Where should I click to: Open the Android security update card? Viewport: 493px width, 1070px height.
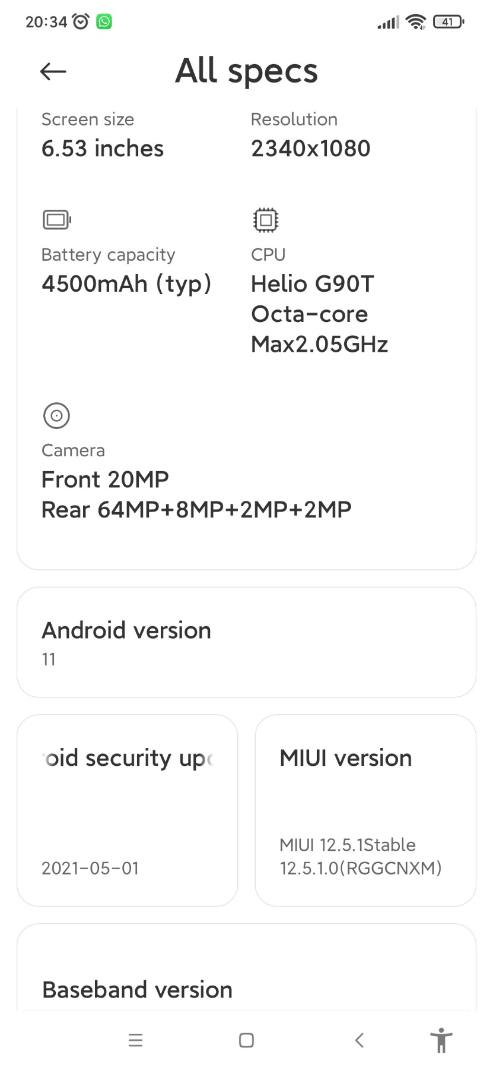click(x=127, y=810)
